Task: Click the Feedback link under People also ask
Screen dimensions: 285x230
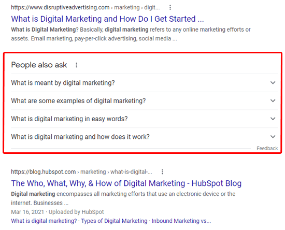Action: click(267, 149)
